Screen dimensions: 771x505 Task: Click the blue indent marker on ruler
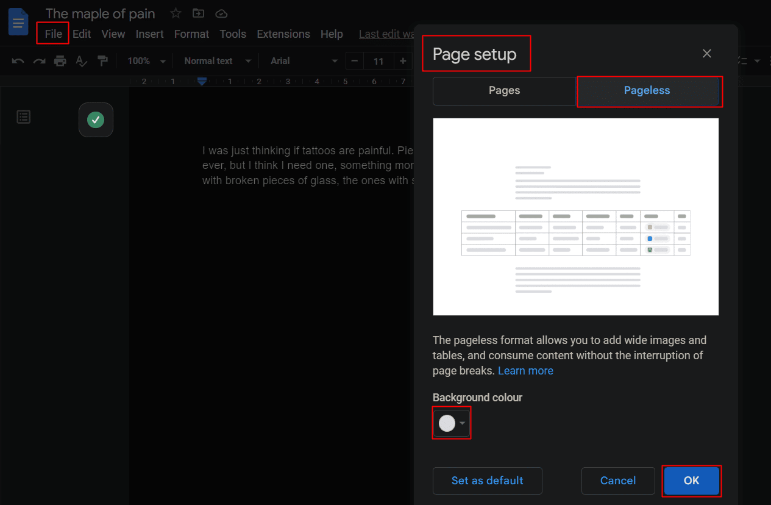pos(202,81)
